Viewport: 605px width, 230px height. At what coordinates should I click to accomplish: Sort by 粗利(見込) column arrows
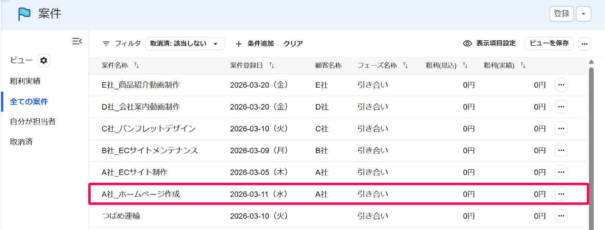pos(465,65)
